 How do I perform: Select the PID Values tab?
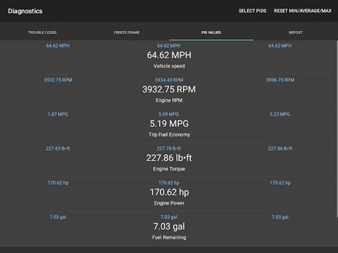pos(211,33)
